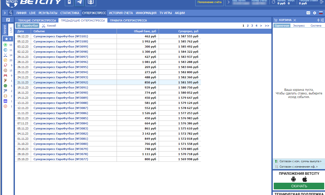Download the Android app icon
The height and width of the screenshot is (195, 325).
pyautogui.click(x=293, y=179)
